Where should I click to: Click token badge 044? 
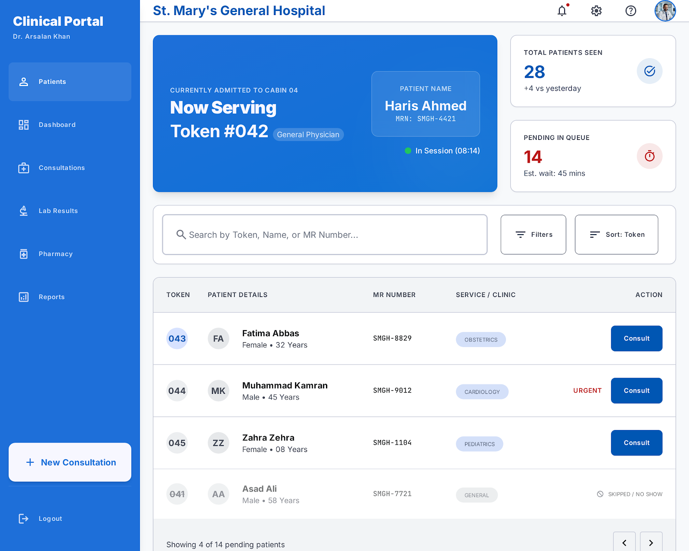pos(177,391)
